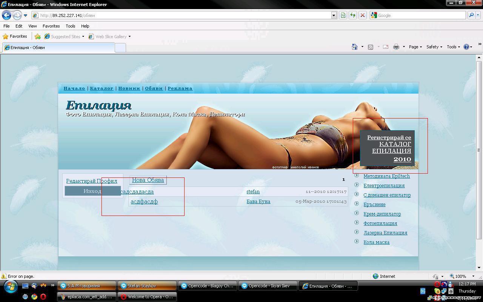Open the Safety dropdown
The width and height of the screenshot is (483, 302).
click(433, 46)
